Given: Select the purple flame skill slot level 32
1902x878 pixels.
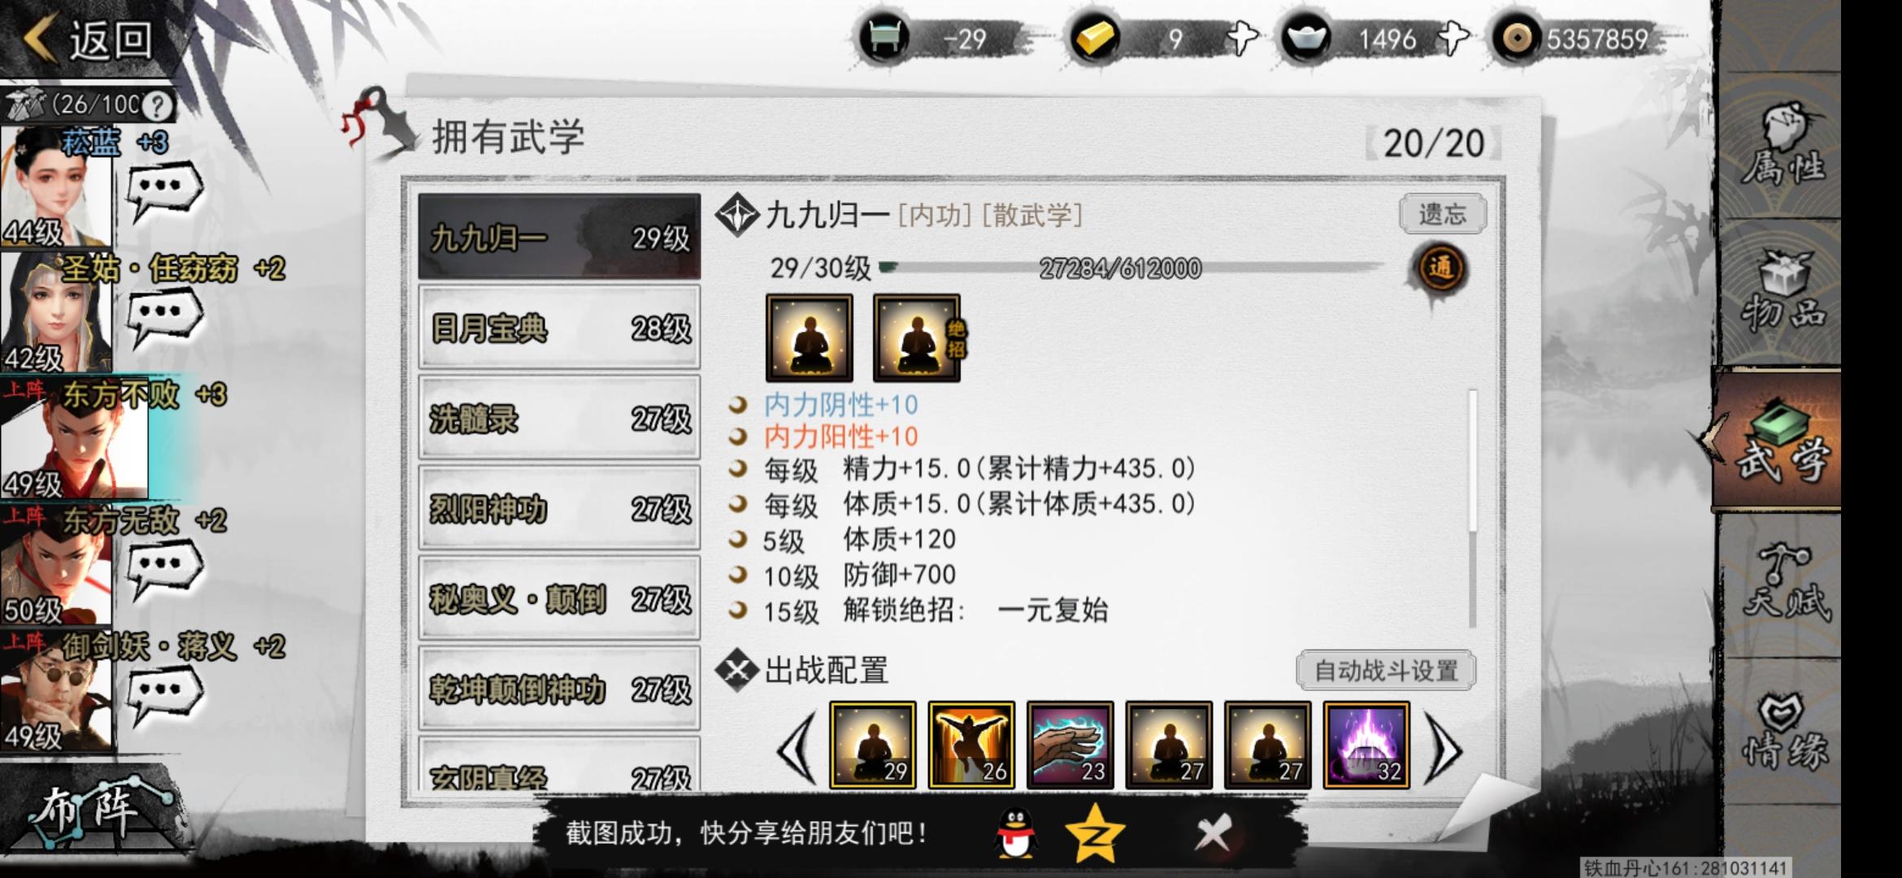Looking at the screenshot, I should [1366, 745].
